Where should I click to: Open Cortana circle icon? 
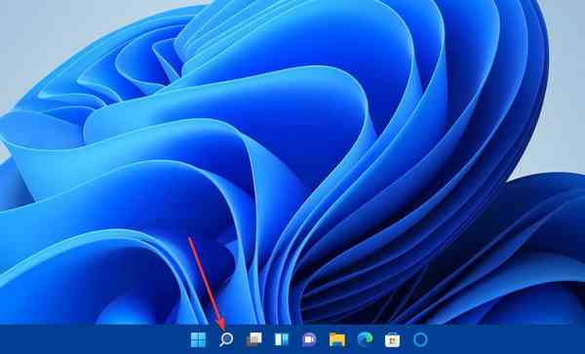(420, 339)
